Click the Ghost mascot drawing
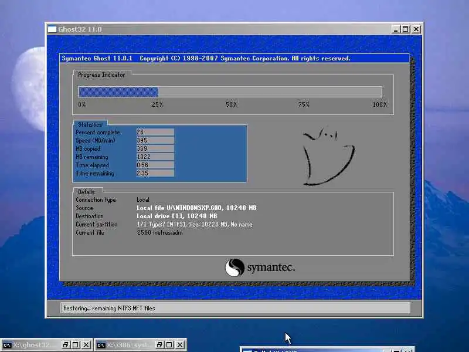469x352 pixels. pos(328,156)
